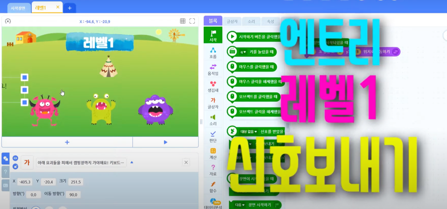Viewport: 447px width, 209px height.
Task: Pick the 장면 시작하기 block
Action: [255, 205]
